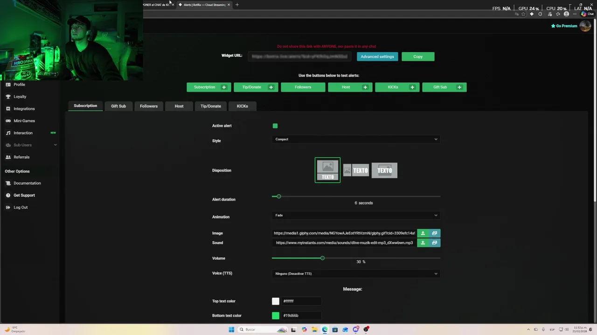This screenshot has height=335, width=597.
Task: Switch to the Host settings tab
Action: point(179,106)
